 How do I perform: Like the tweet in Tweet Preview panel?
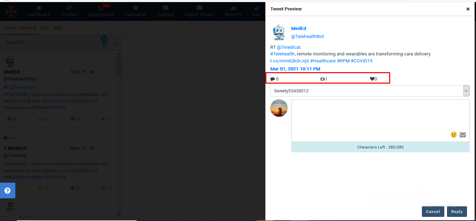[372, 79]
